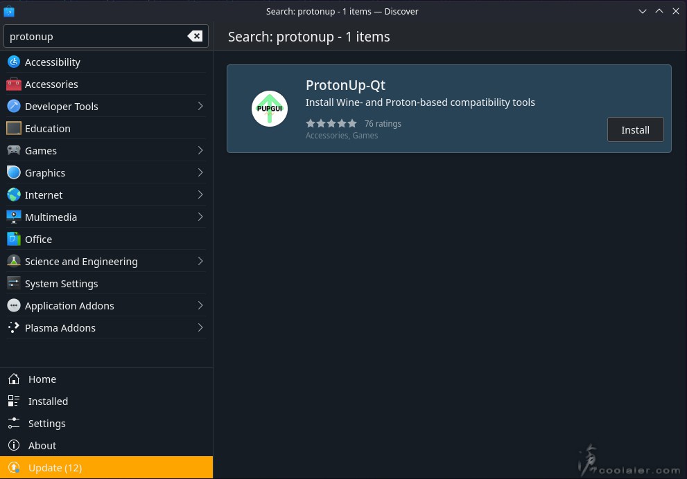Viewport: 687px width, 479px height.
Task: Open the Application Addons label
Action: pos(69,306)
